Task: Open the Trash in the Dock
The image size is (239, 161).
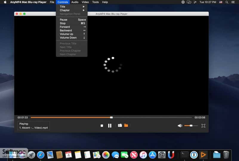Action: [x=226, y=155]
